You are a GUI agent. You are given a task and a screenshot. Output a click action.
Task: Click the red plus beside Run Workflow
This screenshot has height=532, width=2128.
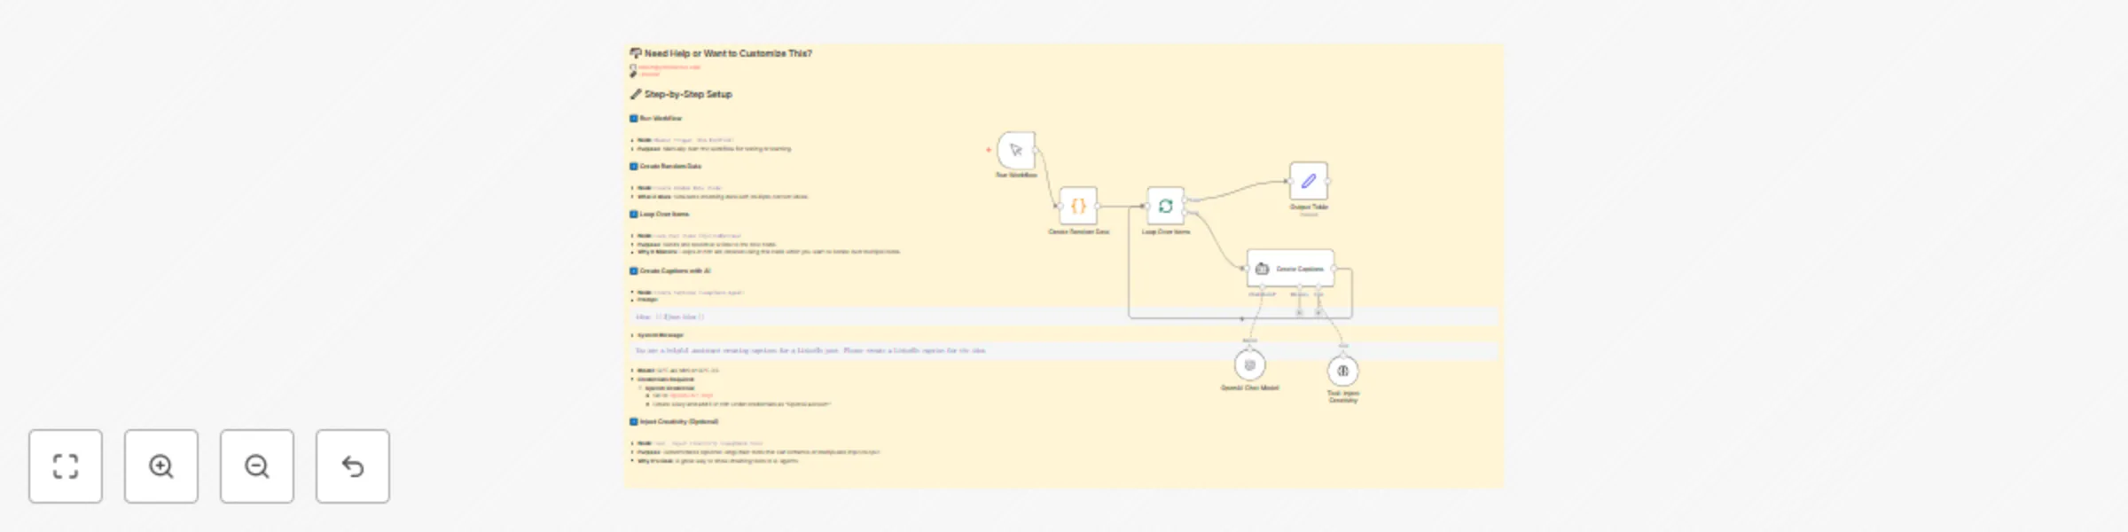point(989,150)
